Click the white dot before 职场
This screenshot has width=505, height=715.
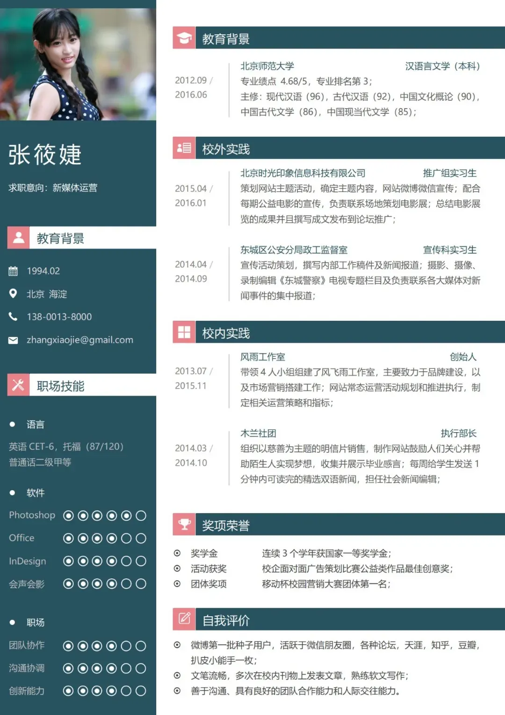point(13,622)
